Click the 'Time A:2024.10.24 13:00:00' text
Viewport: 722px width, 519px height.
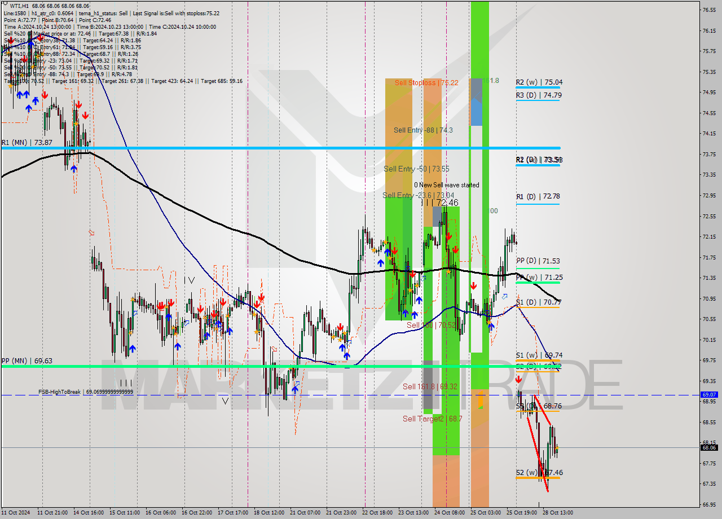click(37, 27)
